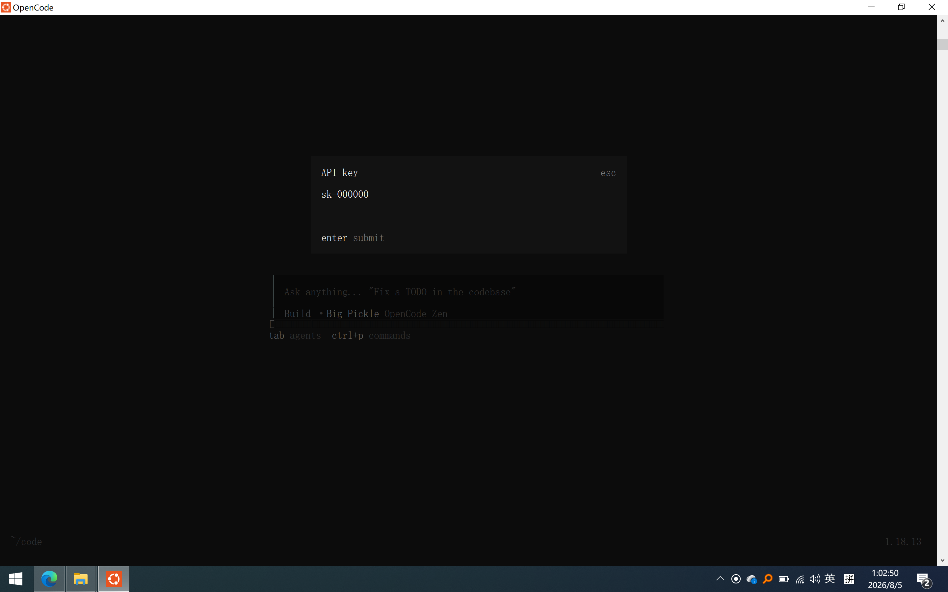
Task: Click the 'Big Pickle' model name
Action: coord(352,314)
